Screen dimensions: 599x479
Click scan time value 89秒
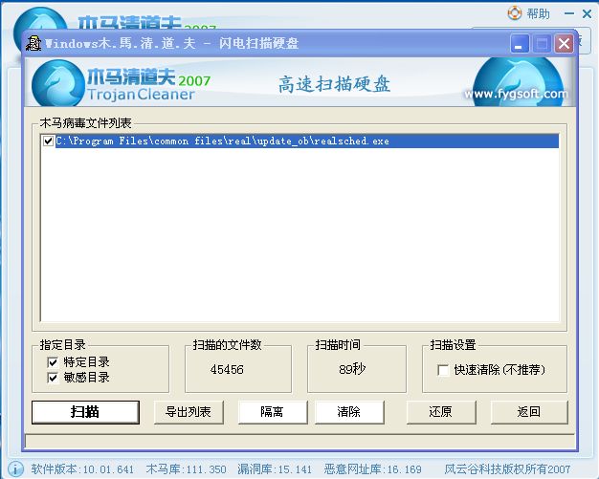[352, 369]
